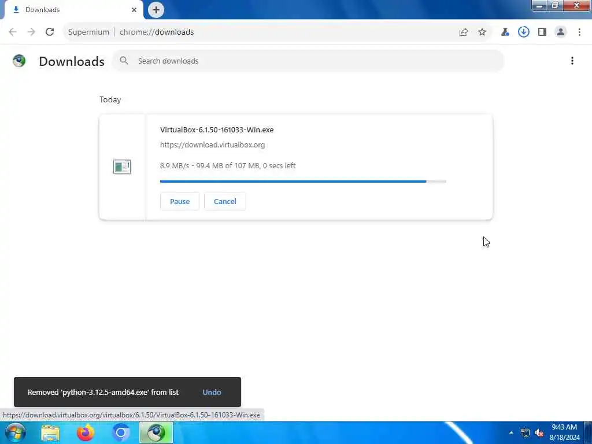Click the active Supermium taskbar button
The height and width of the screenshot is (444, 592).
[156, 432]
